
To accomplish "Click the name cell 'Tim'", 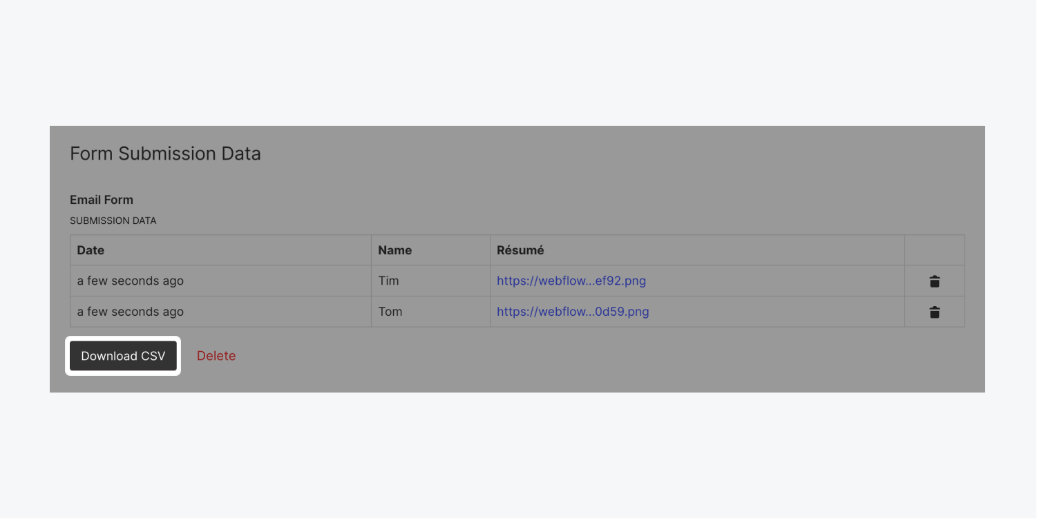I will (430, 281).
